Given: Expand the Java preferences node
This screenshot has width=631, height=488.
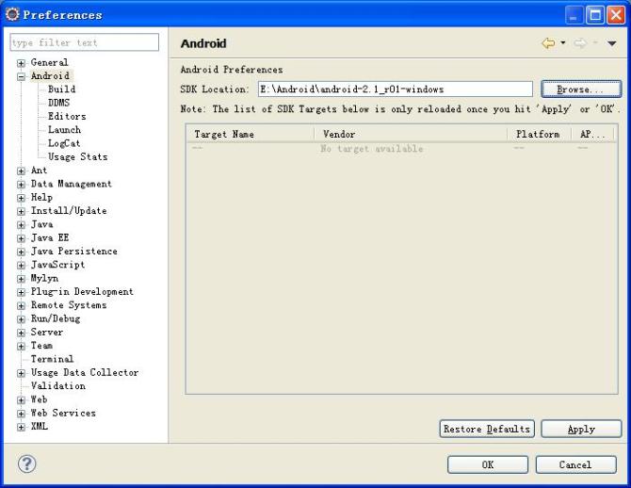Looking at the screenshot, I should (21, 225).
